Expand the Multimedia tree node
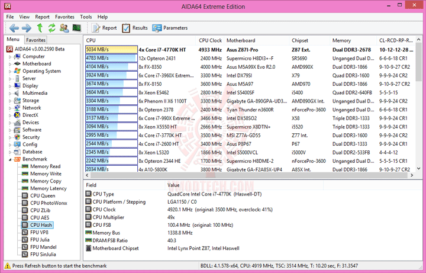The width and height of the screenshot is (426, 273). coord(10,94)
